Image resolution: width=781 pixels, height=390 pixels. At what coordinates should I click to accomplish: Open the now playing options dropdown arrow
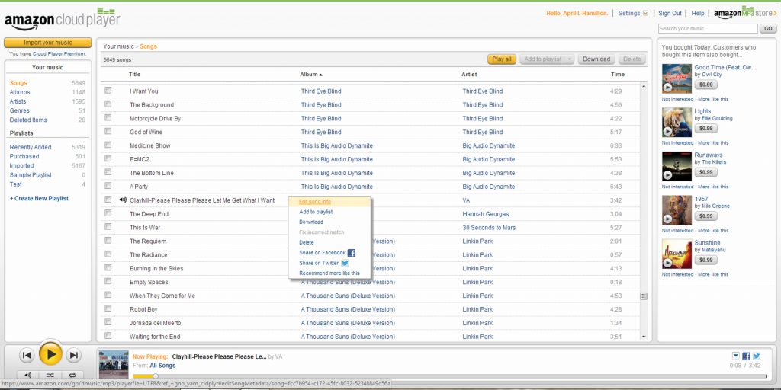(x=736, y=356)
